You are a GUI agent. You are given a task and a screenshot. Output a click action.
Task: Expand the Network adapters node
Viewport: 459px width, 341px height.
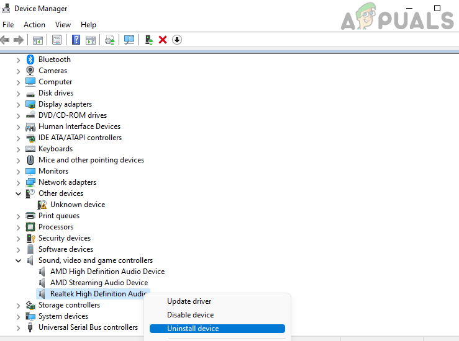[x=19, y=183]
